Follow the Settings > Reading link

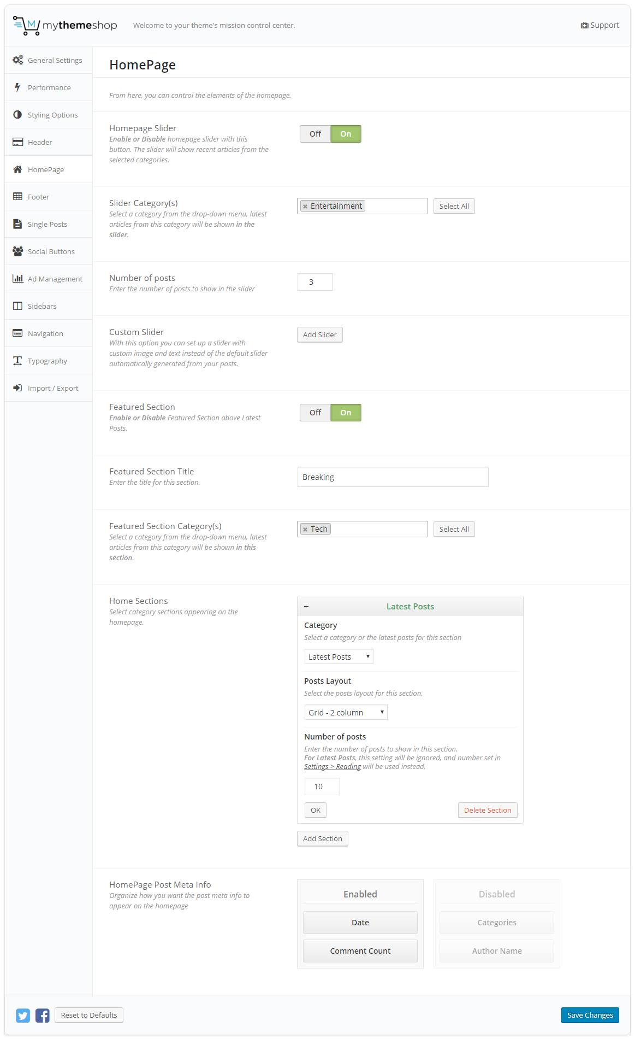pos(332,767)
